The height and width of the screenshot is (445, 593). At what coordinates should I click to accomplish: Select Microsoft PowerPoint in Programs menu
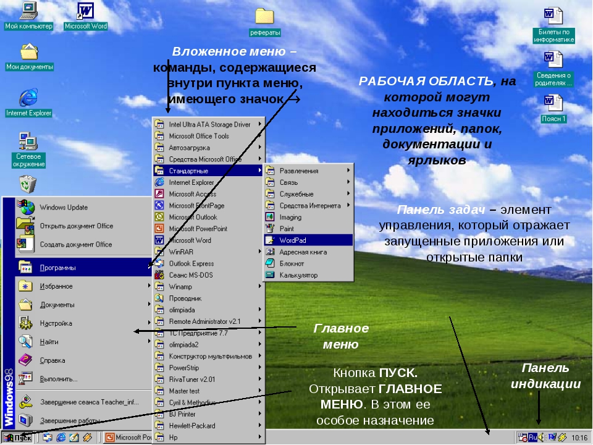click(x=208, y=229)
